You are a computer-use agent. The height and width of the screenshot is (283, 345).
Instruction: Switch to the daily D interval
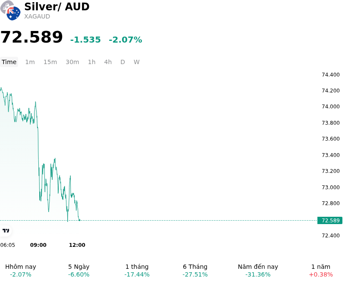tap(122, 62)
